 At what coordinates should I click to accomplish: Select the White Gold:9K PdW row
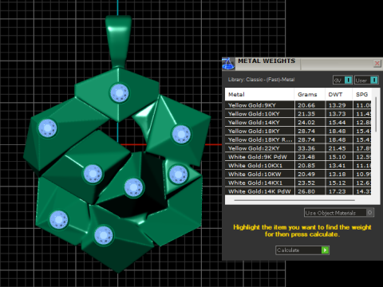(298, 157)
